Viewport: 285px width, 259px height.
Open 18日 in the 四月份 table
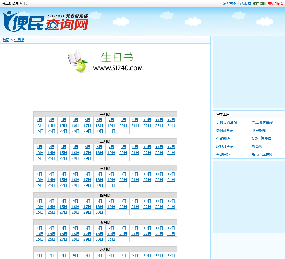99,207
